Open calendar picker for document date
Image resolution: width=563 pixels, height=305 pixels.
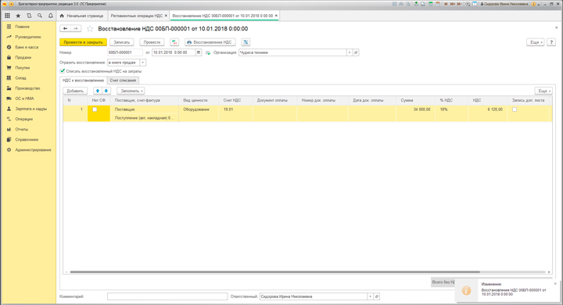point(198,52)
